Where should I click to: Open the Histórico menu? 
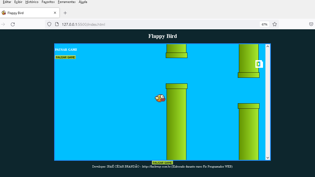pyautogui.click(x=32, y=2)
